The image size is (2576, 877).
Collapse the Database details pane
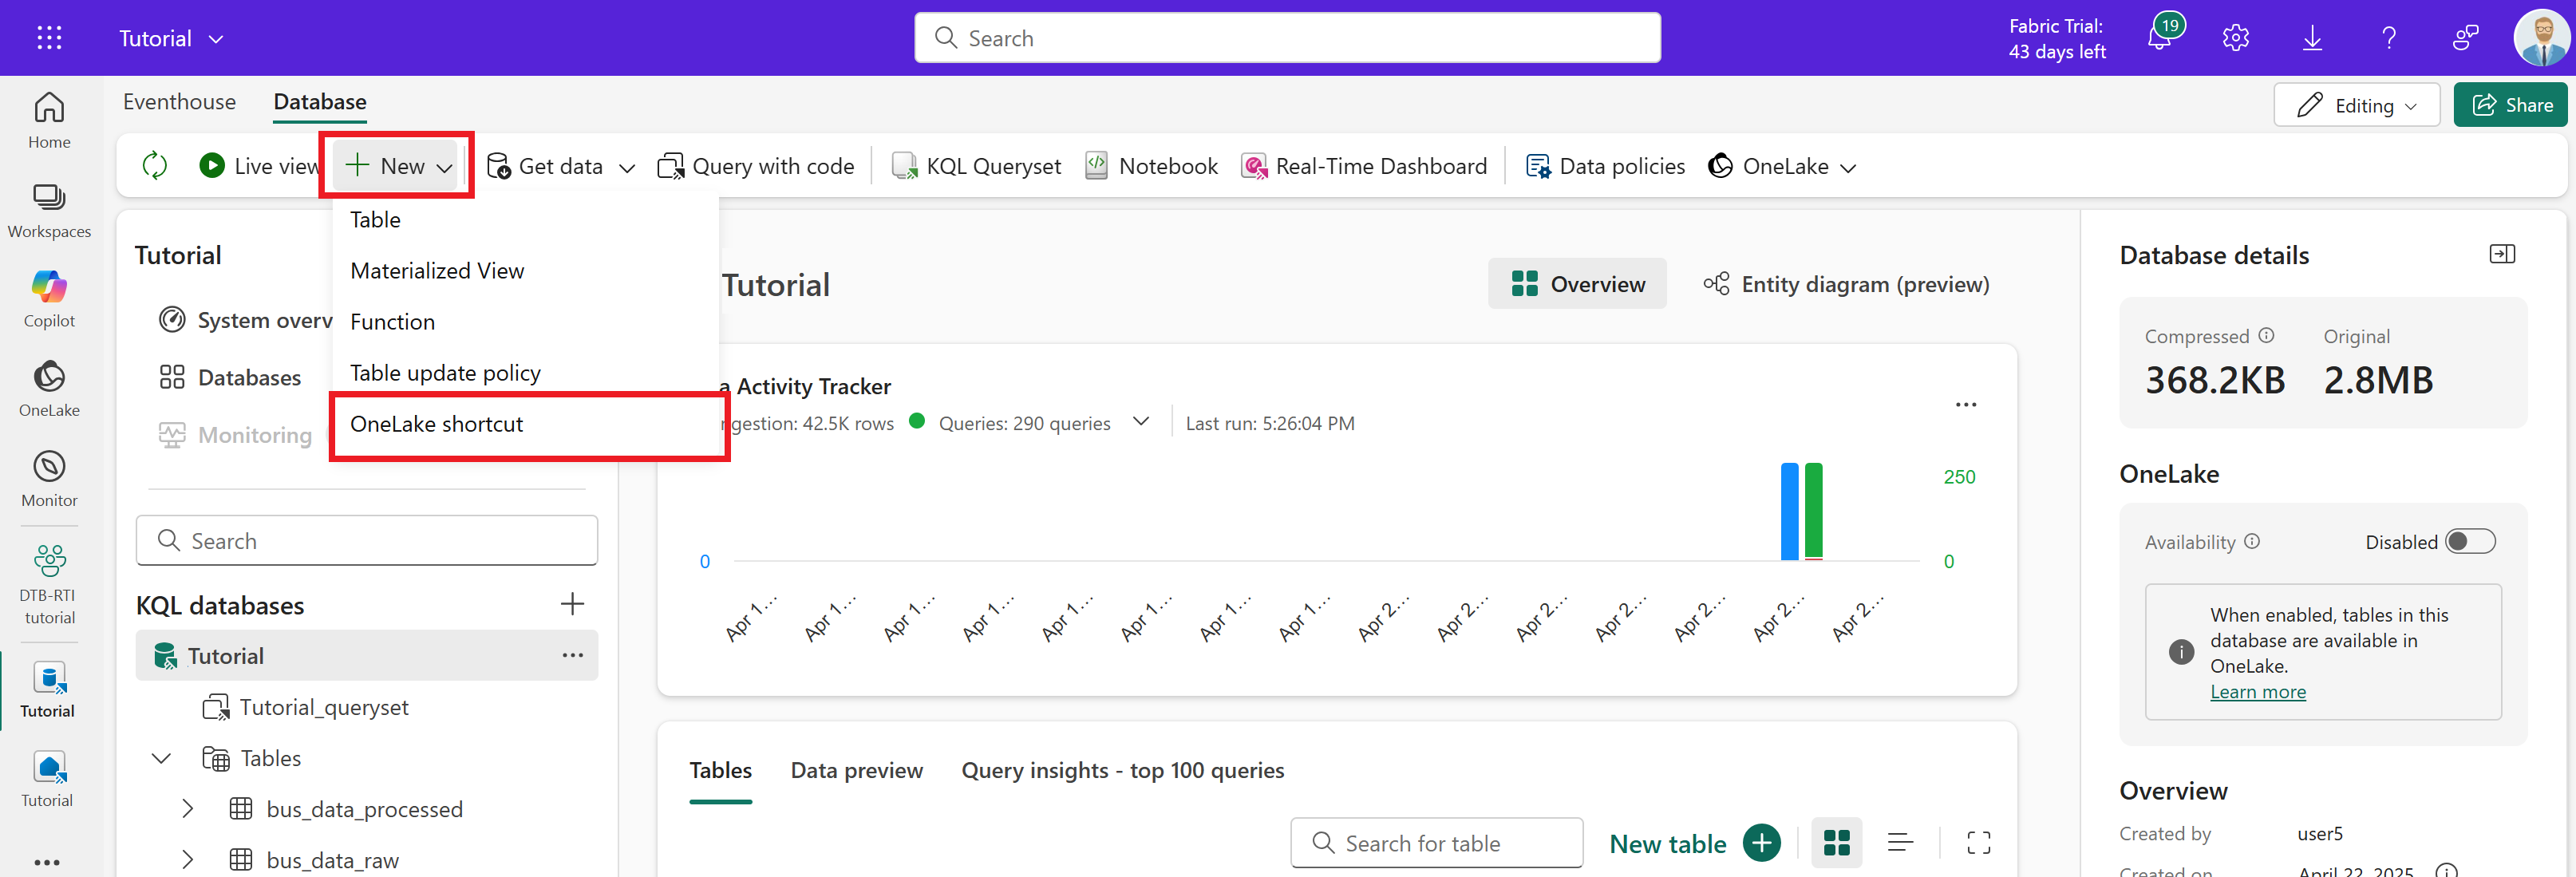(2502, 254)
